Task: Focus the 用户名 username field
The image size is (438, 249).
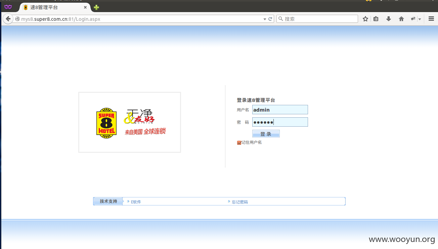Action: point(280,110)
